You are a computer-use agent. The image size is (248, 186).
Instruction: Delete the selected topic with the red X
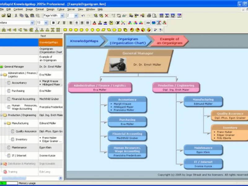click(107, 15)
